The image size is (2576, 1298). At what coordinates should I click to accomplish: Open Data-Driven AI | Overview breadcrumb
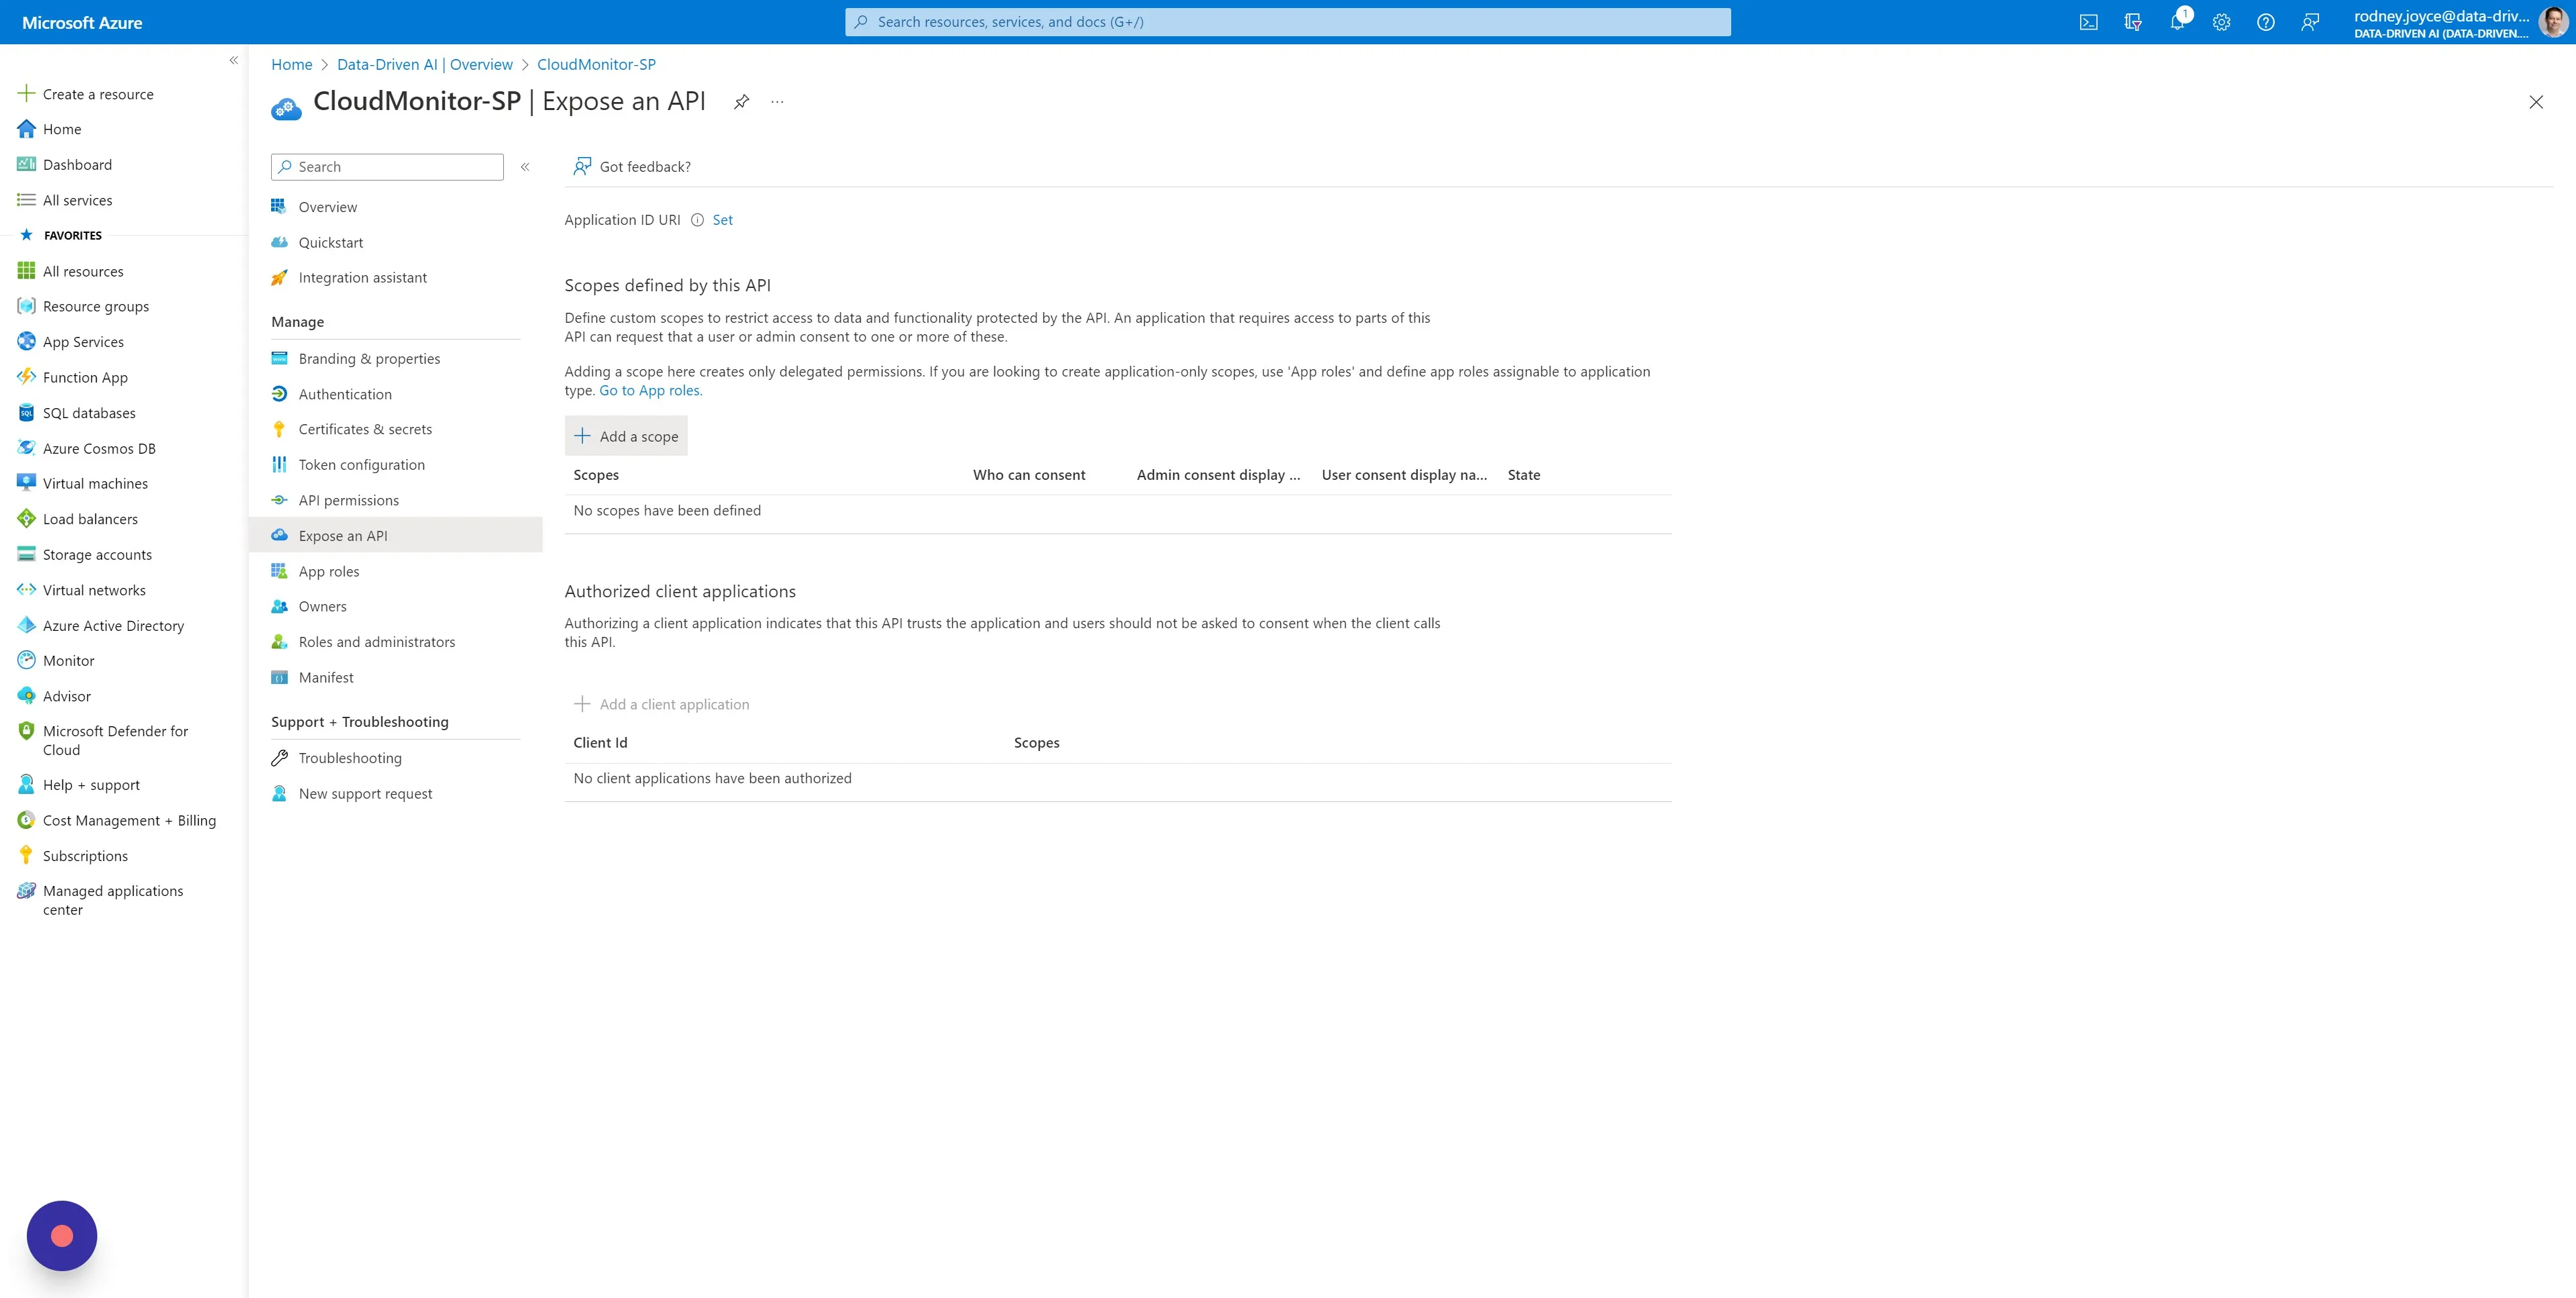coord(425,64)
